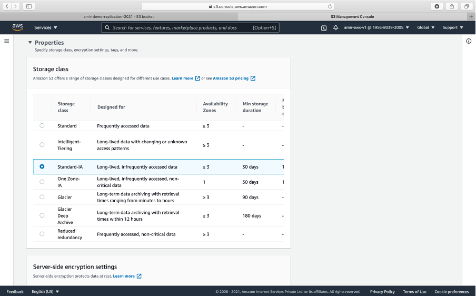Open Learn more link for storage classes
Screen dimensions: 476x296
(182, 78)
